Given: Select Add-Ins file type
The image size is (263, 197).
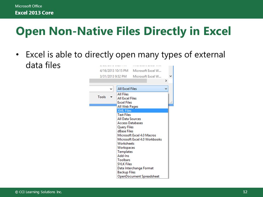Looking at the screenshot, I should tap(142, 156).
